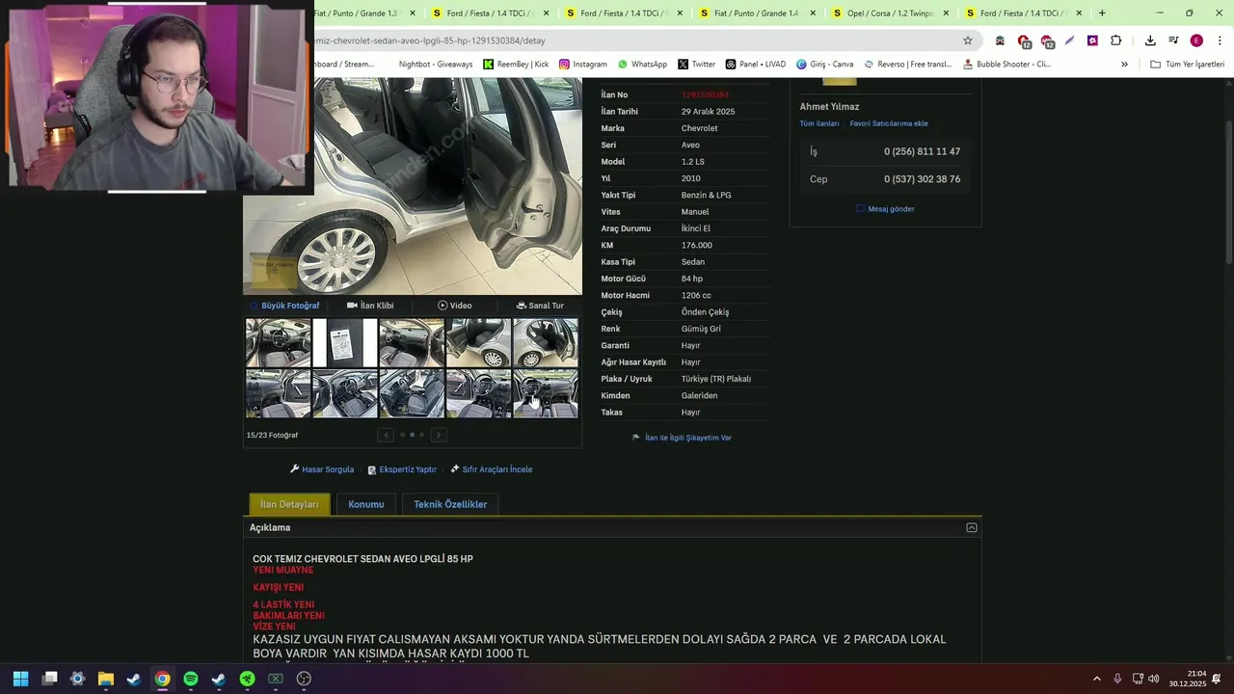Launch the Sanal Tur view
The image size is (1234, 694).
[540, 306]
